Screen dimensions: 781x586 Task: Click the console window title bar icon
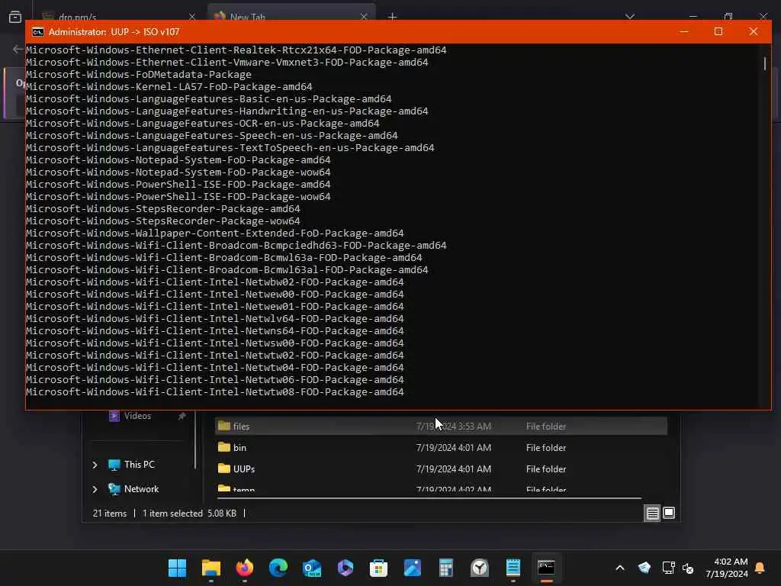click(x=38, y=32)
